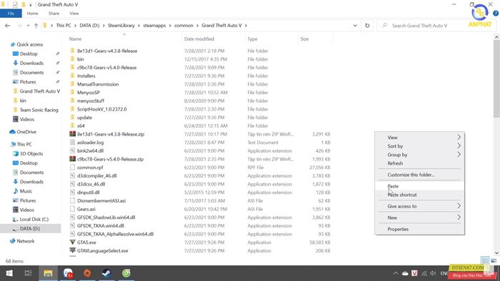Click SteamLibrary in the address breadcrumb

(x=121, y=26)
